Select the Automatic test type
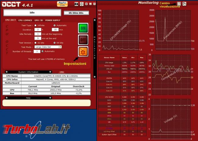The width and height of the screenshot is (198, 141). [55, 25]
